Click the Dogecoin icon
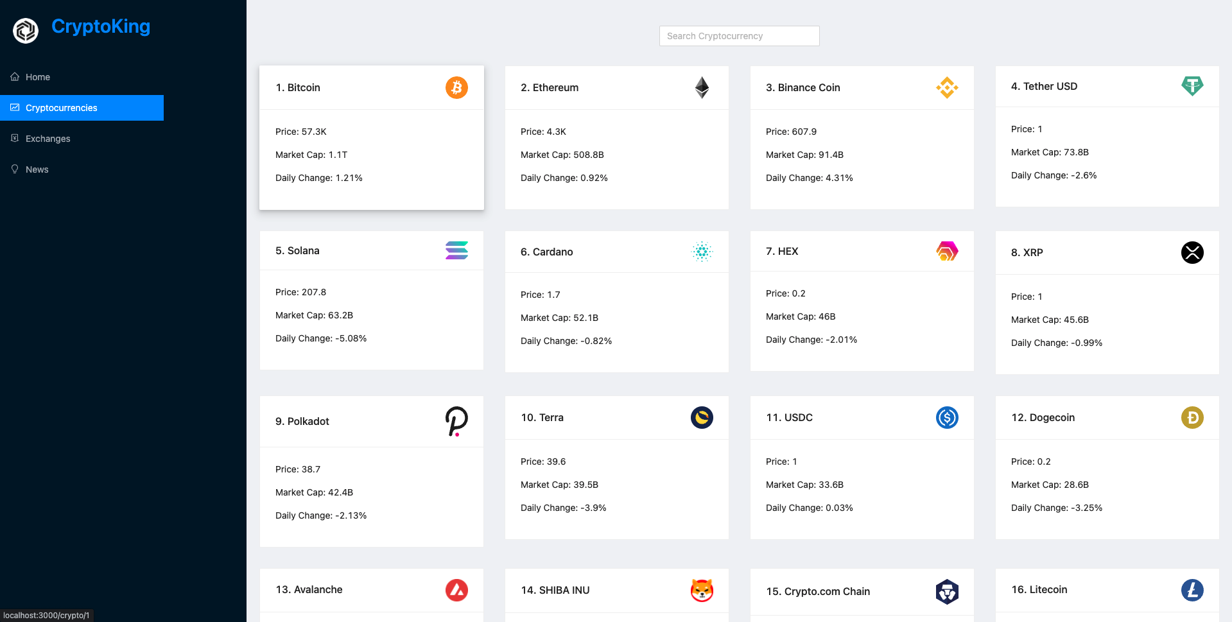 click(x=1192, y=417)
